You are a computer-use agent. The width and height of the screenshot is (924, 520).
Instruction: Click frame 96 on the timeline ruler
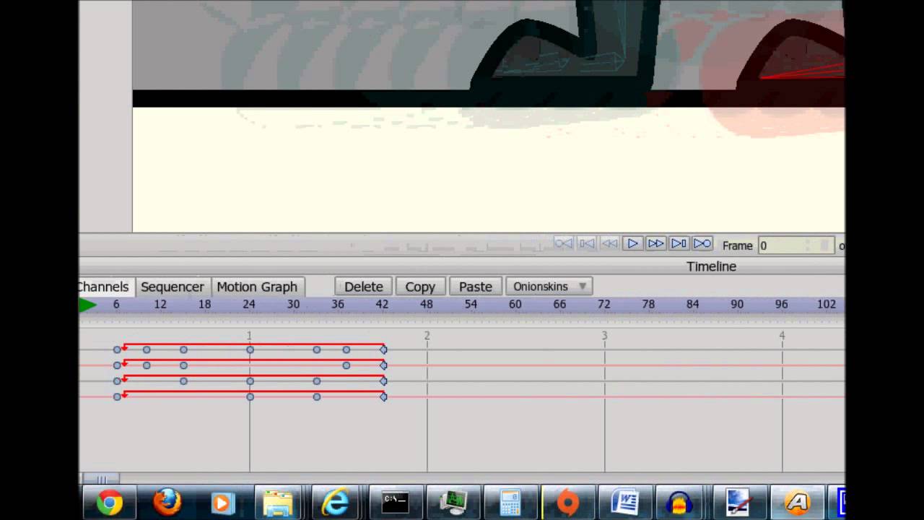(782, 305)
